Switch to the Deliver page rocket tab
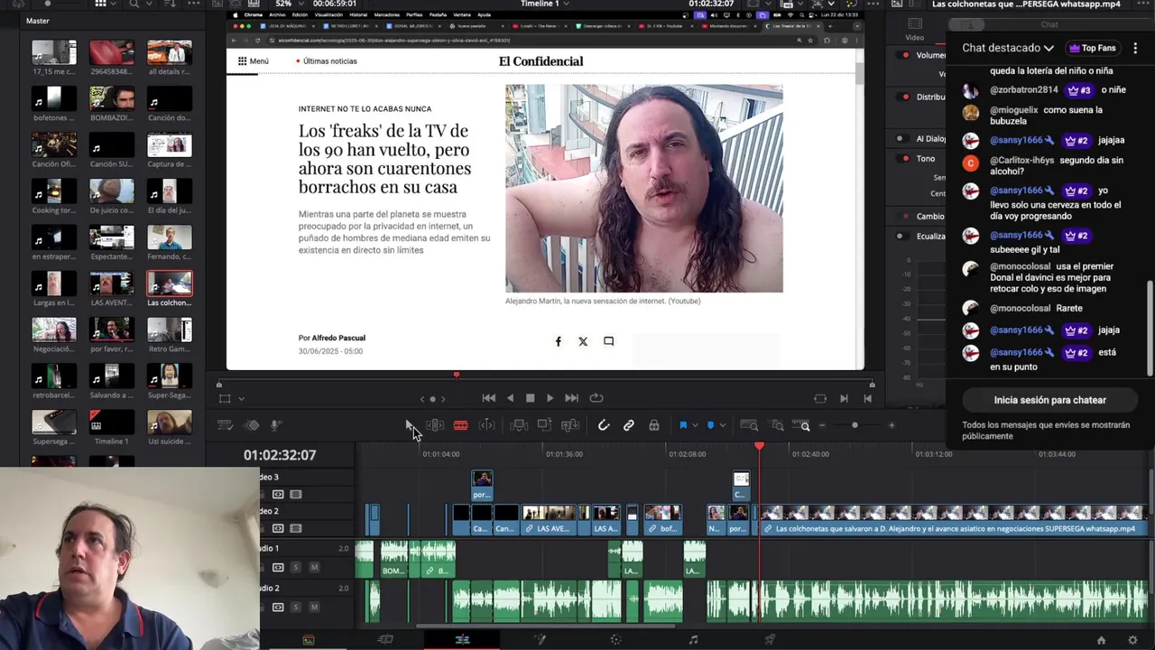 pos(770,640)
